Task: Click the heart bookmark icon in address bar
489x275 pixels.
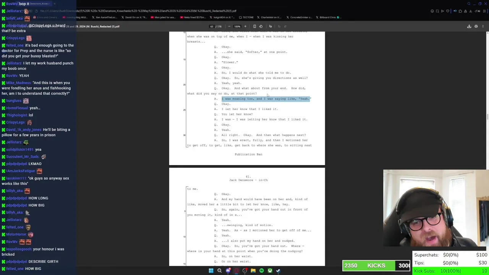Action: tap(448, 11)
